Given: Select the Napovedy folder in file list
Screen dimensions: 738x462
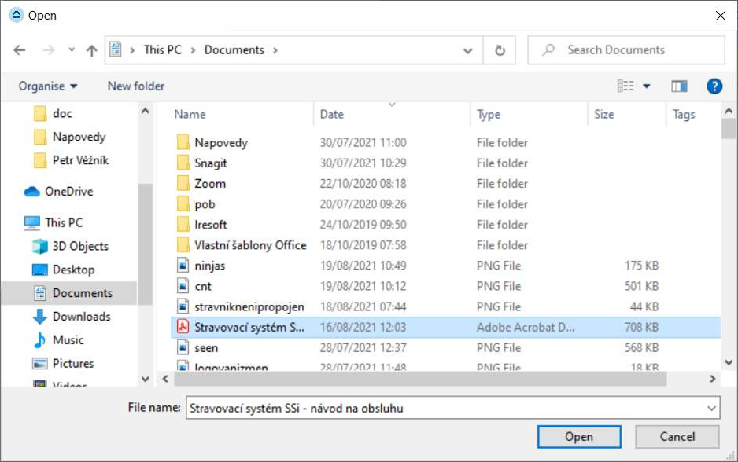Looking at the screenshot, I should click(x=221, y=142).
